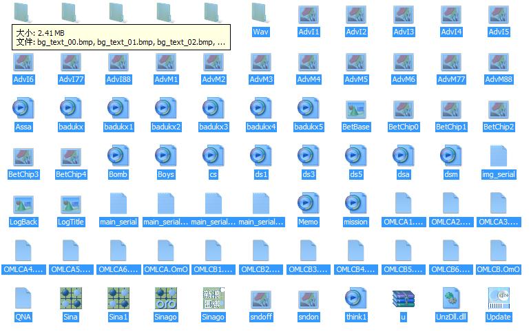Select the AdvI1 image file icon

pyautogui.click(x=308, y=15)
